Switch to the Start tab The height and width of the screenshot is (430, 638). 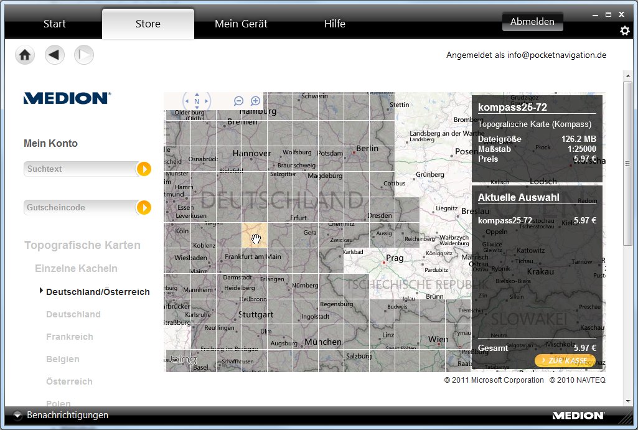point(55,24)
